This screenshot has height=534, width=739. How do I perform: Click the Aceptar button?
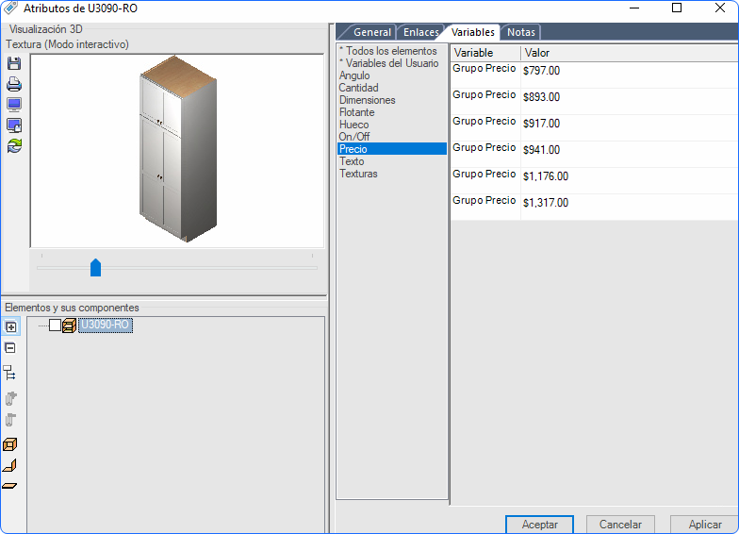point(539,525)
